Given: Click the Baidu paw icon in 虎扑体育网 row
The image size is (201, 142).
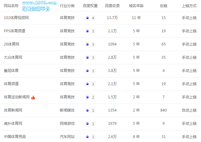Looking at the screenshot, I should 87,124.
